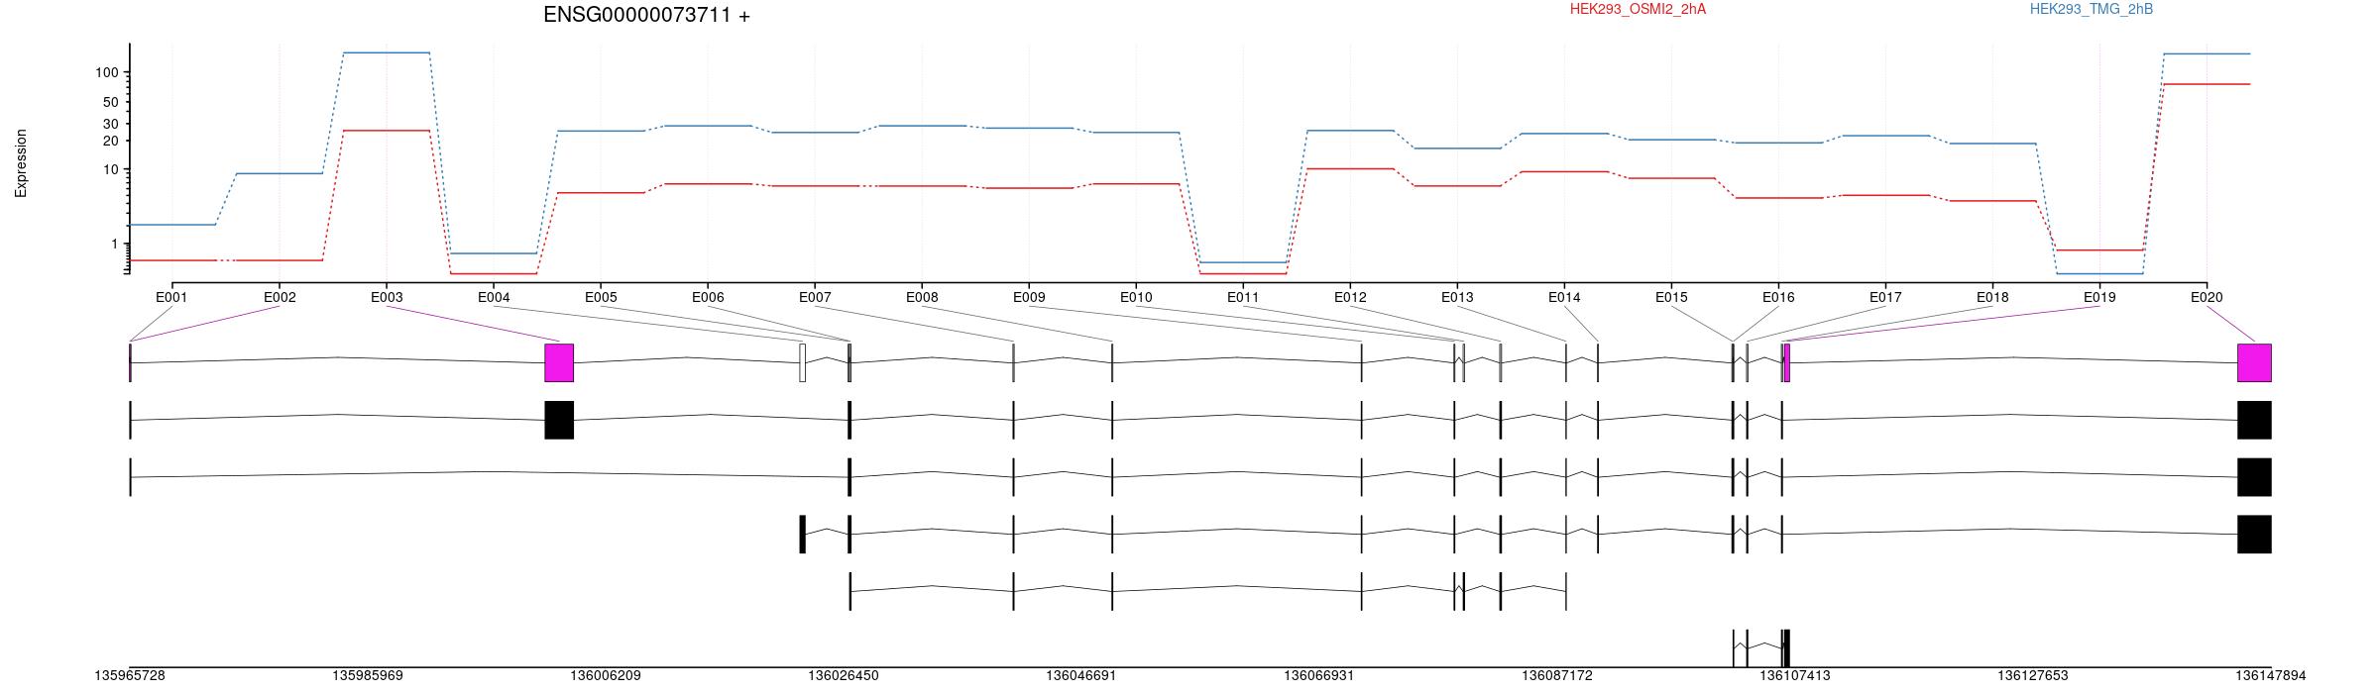Click exon label E009
Viewport: 2379px width, 693px height.
click(x=1029, y=297)
